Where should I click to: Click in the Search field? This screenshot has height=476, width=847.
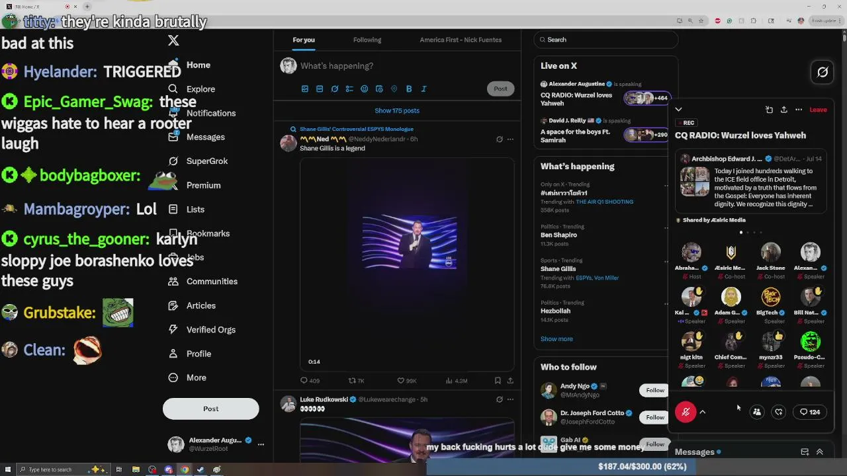coord(606,40)
